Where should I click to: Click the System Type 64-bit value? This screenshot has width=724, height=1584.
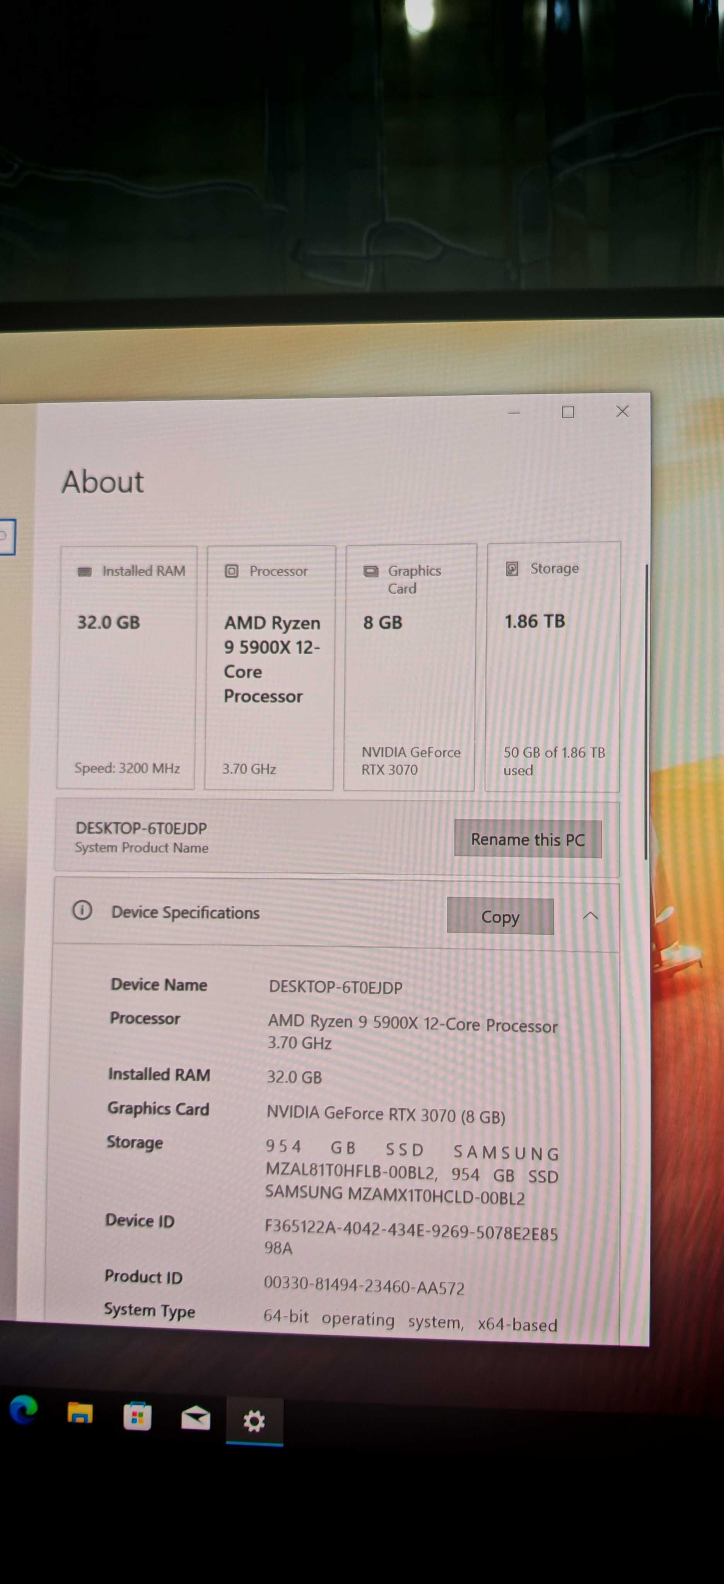pos(410,1321)
